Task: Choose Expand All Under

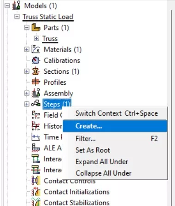Action: [115, 162]
